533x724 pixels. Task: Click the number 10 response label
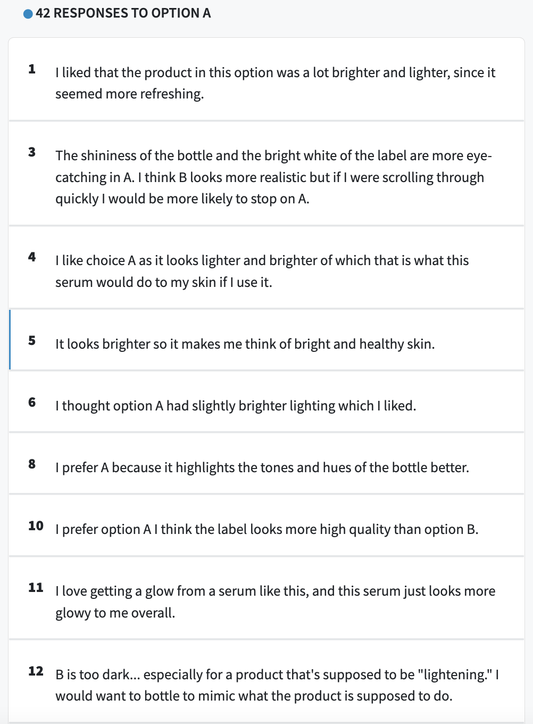coord(36,526)
